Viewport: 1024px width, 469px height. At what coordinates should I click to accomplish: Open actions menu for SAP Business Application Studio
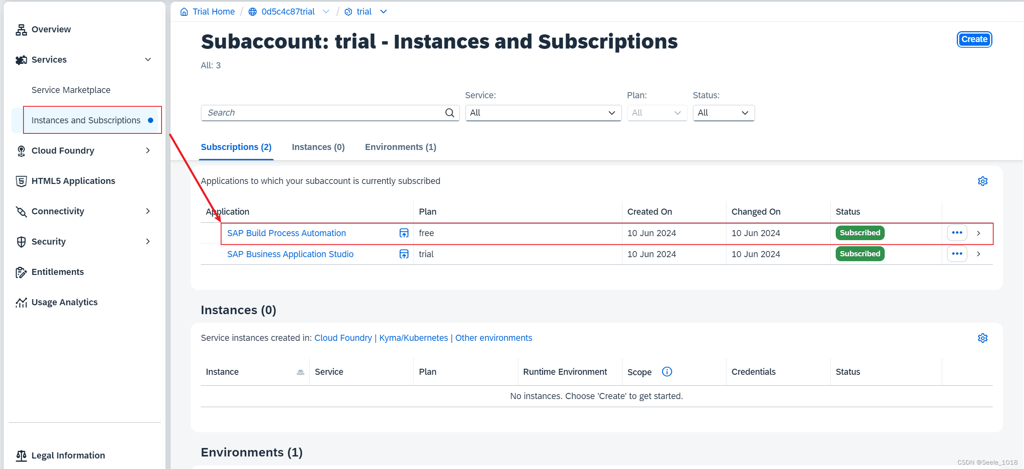pos(957,254)
